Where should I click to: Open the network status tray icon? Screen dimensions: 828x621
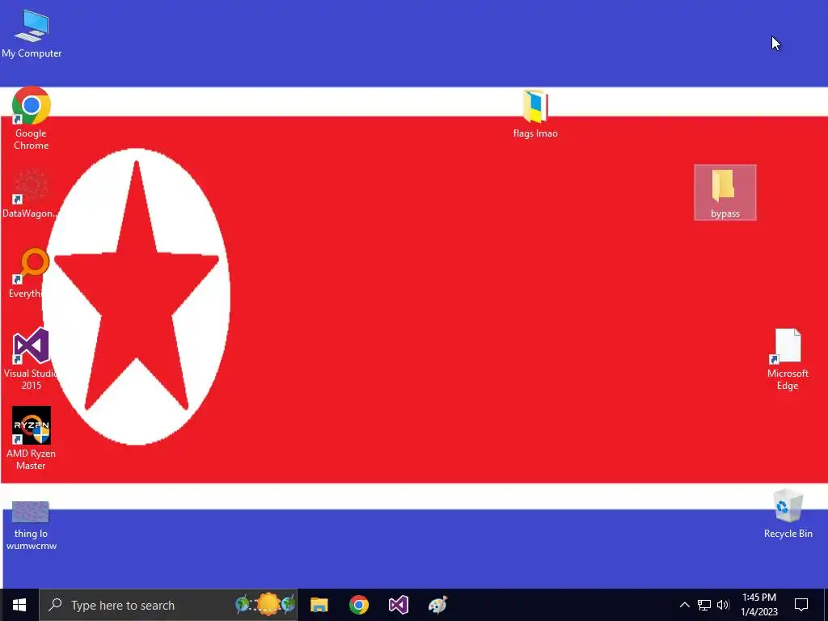704,605
